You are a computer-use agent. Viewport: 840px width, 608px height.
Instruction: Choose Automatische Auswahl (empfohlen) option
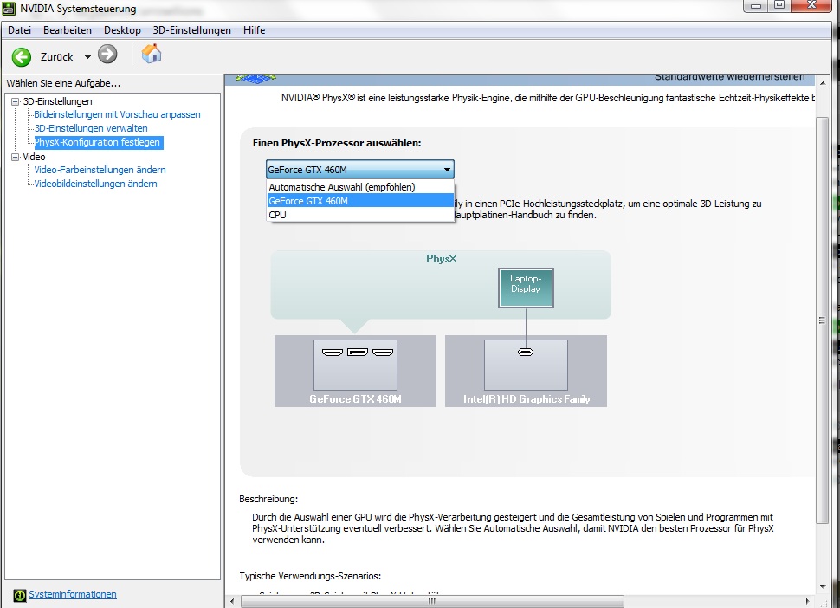coord(360,187)
